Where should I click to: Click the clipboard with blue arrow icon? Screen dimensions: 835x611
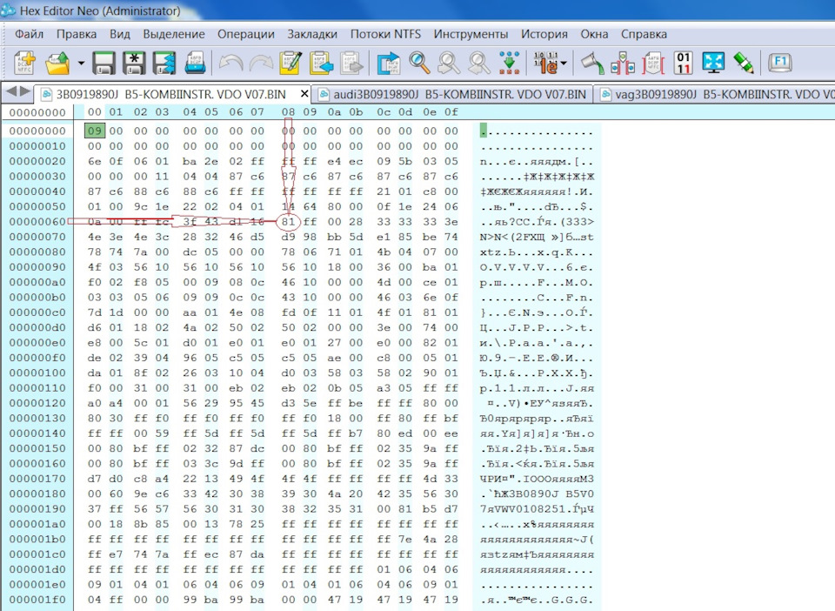[321, 63]
